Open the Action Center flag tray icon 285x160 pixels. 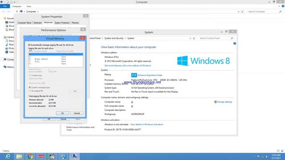[x=258, y=156]
